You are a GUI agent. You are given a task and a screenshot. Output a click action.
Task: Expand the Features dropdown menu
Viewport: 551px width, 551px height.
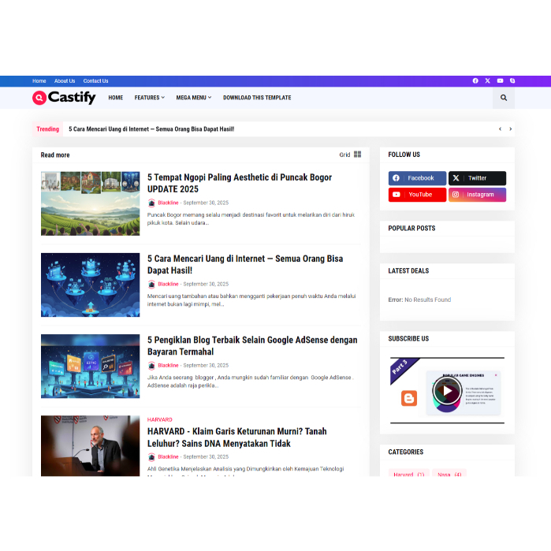coord(149,98)
